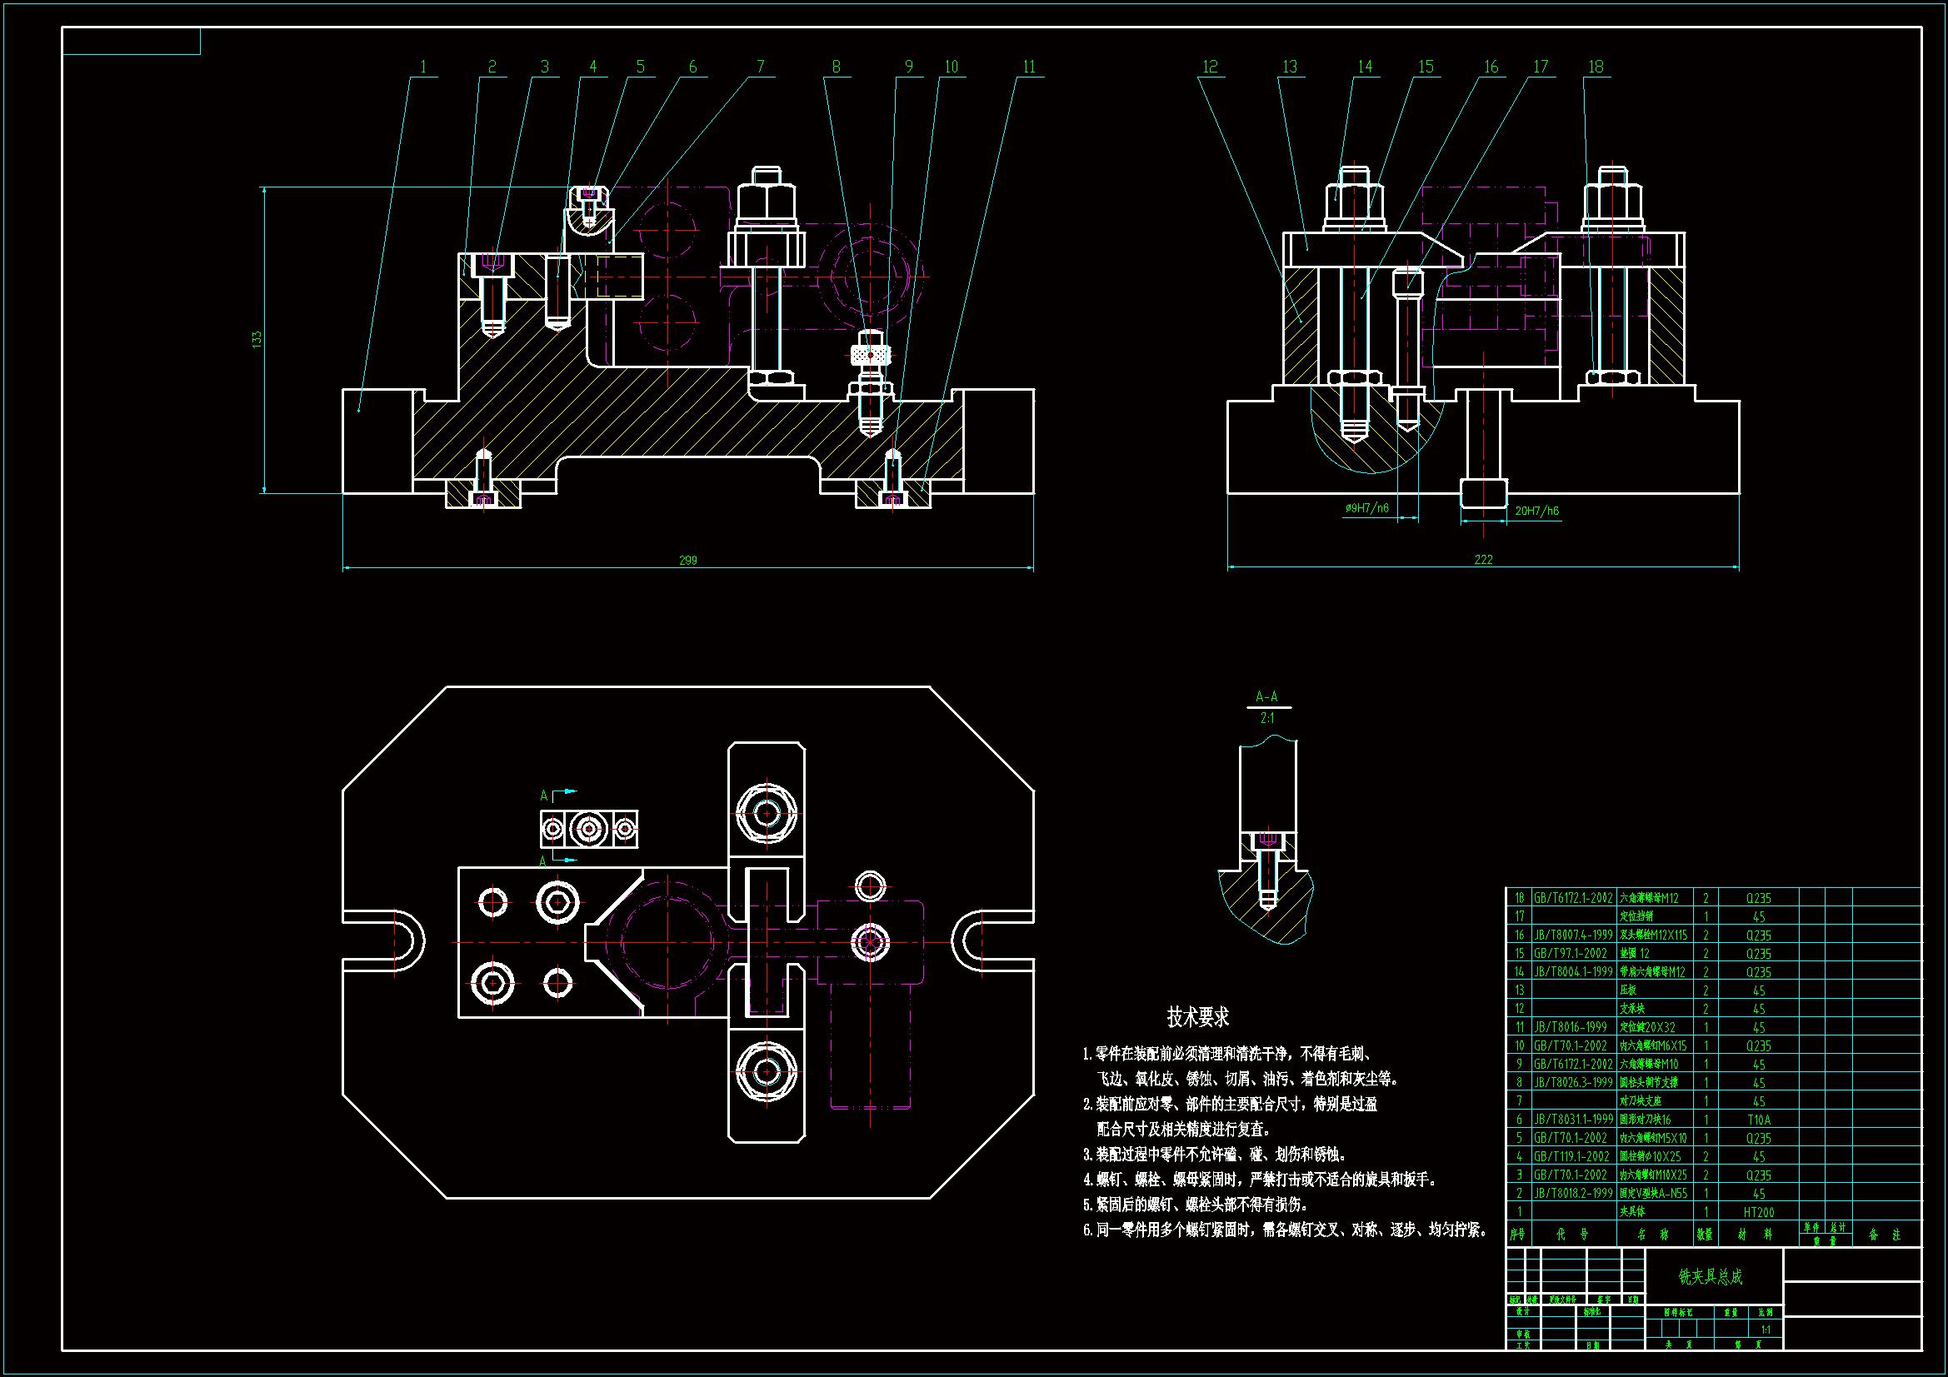Click the HT200 material cell
1948x1377 pixels.
pos(1758,1212)
